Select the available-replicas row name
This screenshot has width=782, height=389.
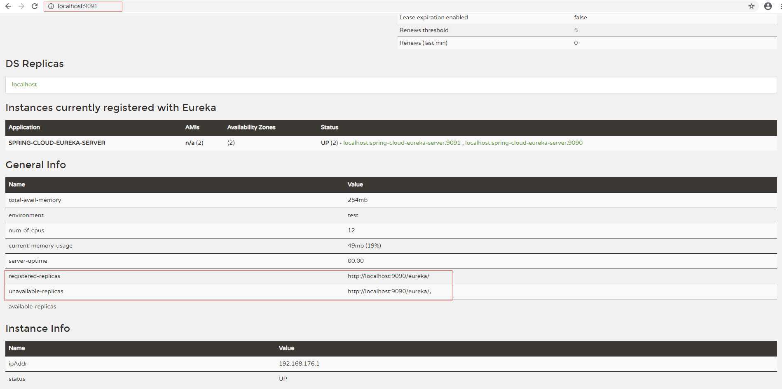pyautogui.click(x=33, y=306)
